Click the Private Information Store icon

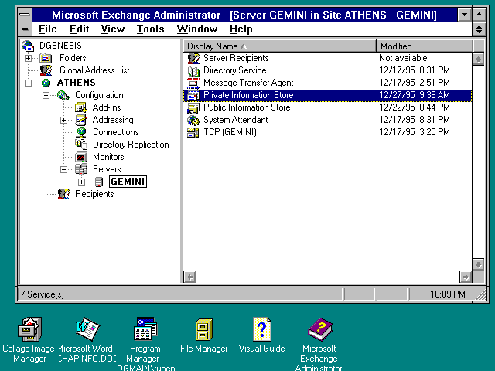(193, 95)
